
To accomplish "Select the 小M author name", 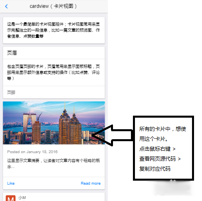I will pyautogui.click(x=22, y=198).
